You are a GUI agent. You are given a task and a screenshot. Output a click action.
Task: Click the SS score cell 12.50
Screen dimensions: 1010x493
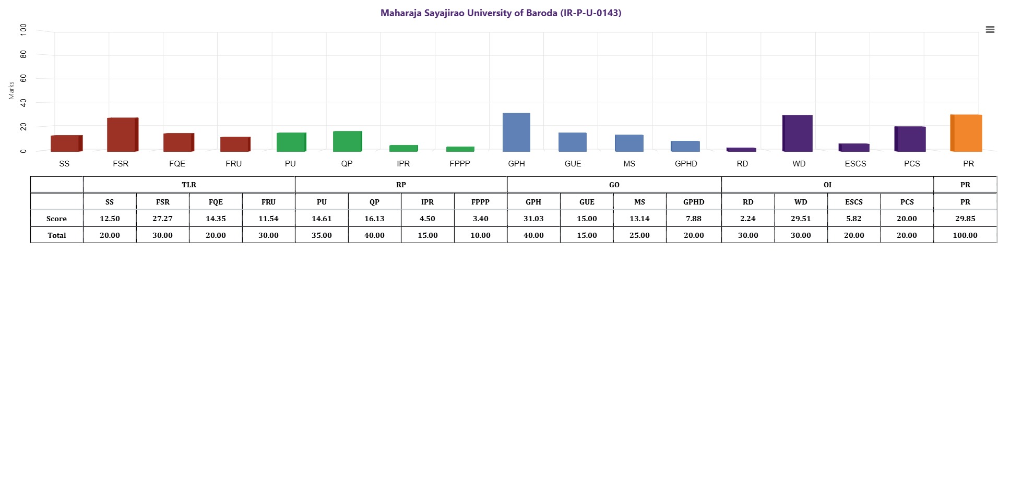coord(110,219)
